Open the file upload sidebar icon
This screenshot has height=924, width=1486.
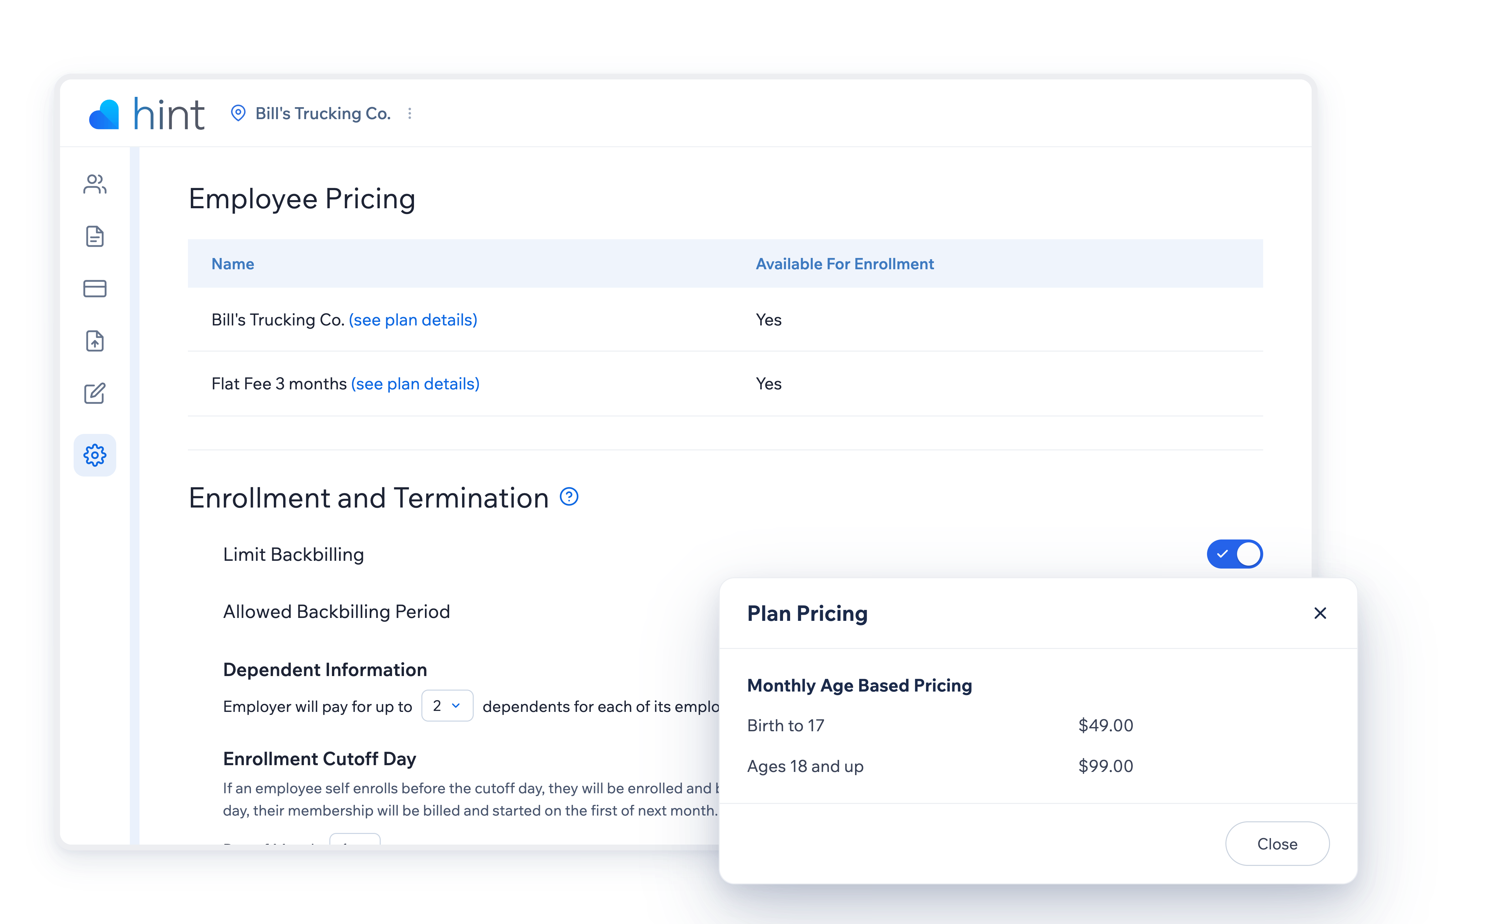[95, 341]
